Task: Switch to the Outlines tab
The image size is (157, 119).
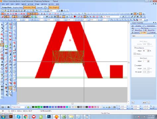Action: pyautogui.click(x=152, y=33)
